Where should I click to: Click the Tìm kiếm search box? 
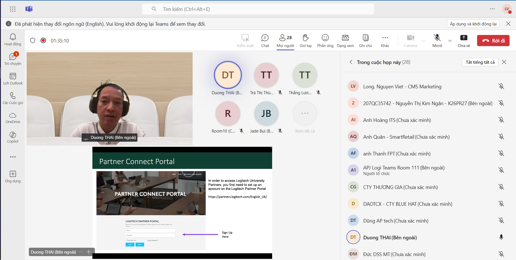[x=258, y=9]
